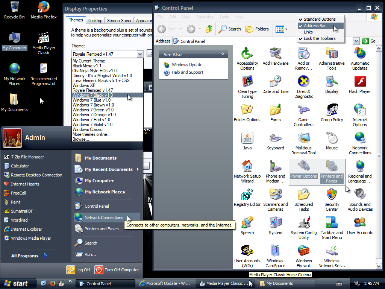385x289 pixels.
Task: Open the Fonts folder icon
Action: [x=275, y=113]
